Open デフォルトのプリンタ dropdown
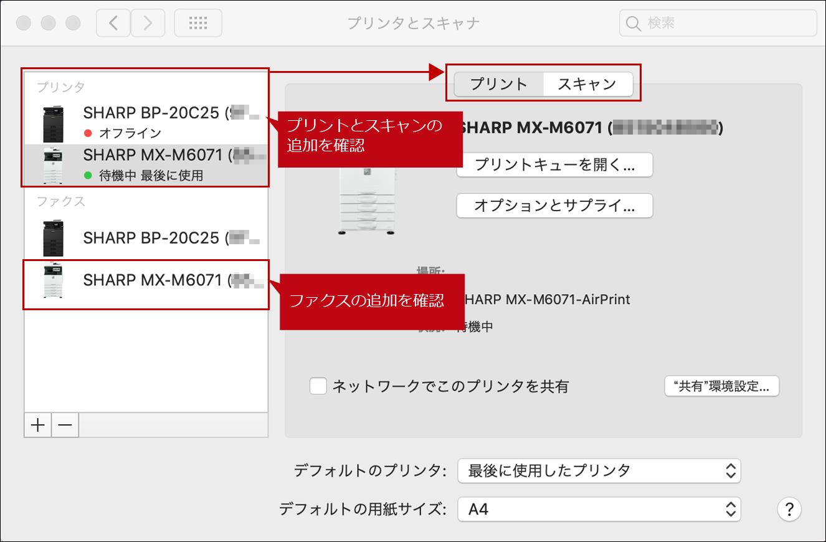826x542 pixels. pos(599,471)
